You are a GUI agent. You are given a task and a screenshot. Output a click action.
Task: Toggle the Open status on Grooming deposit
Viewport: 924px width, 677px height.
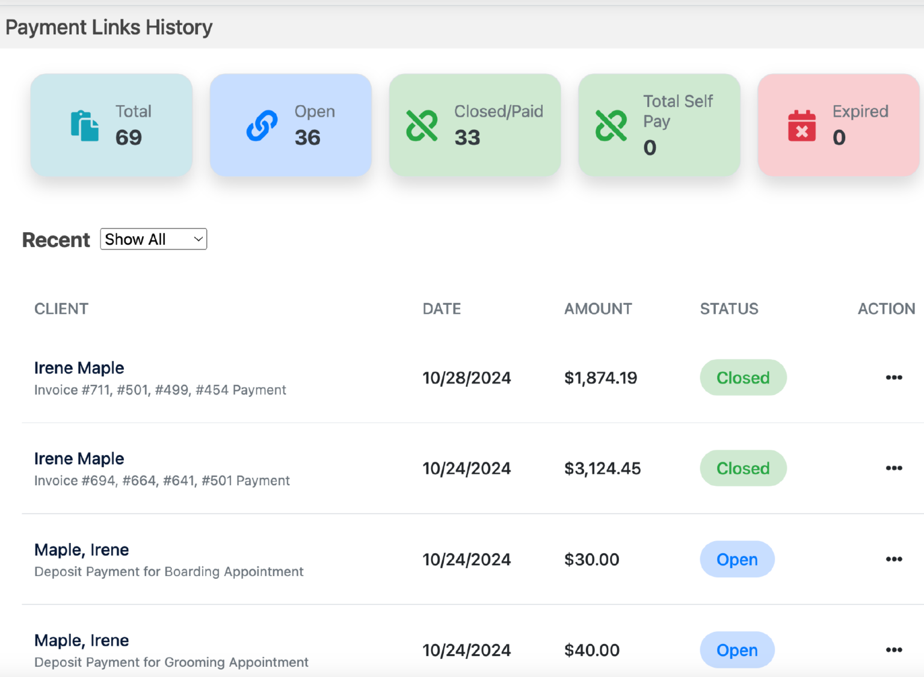coord(737,650)
